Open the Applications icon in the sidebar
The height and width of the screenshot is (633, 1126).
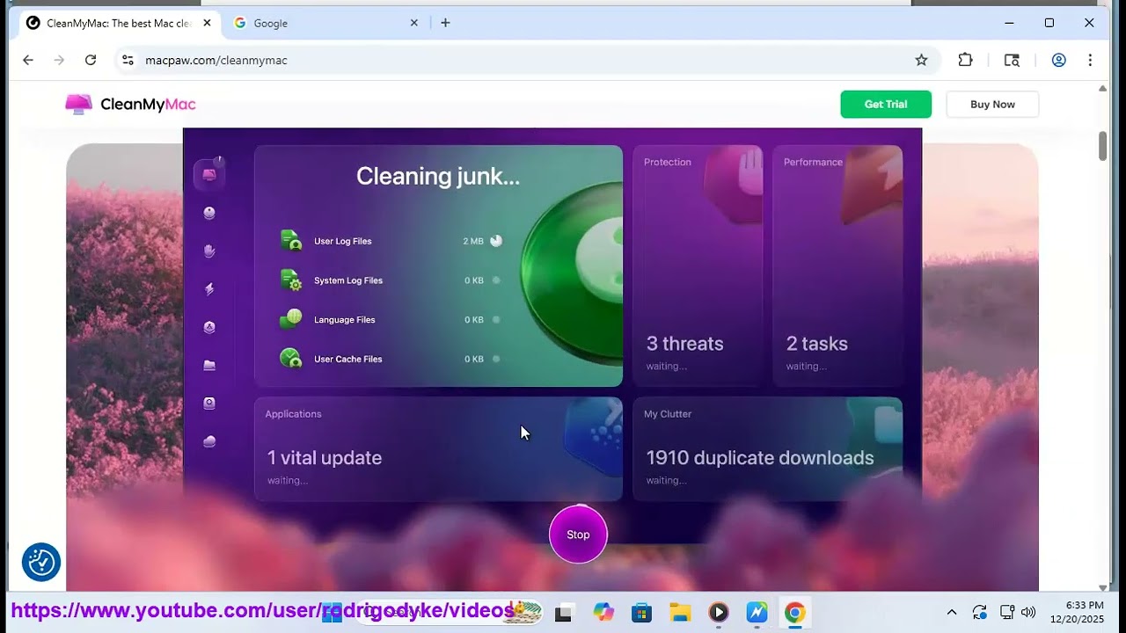click(209, 327)
